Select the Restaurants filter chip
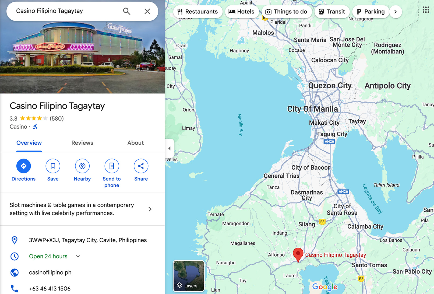434x294 pixels. coord(198,12)
